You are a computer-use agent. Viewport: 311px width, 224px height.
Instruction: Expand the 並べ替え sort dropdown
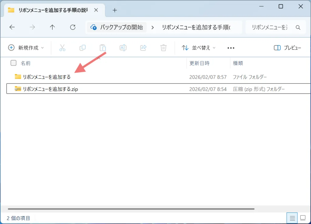[199, 48]
